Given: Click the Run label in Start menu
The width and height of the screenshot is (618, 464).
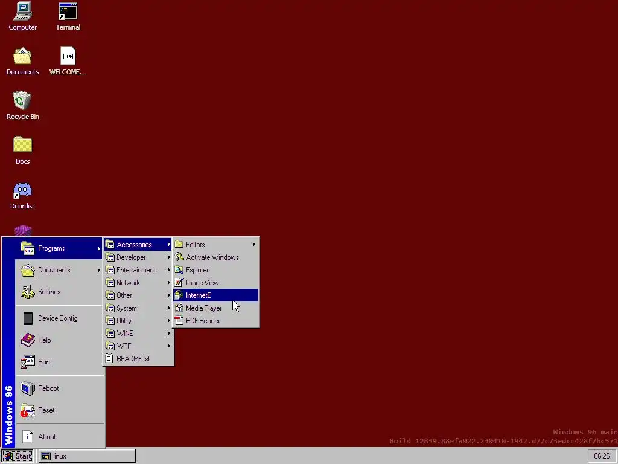Looking at the screenshot, I should point(43,362).
